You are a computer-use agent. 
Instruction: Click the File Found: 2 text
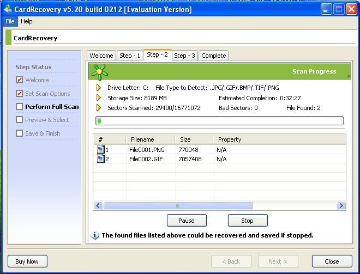303,108
